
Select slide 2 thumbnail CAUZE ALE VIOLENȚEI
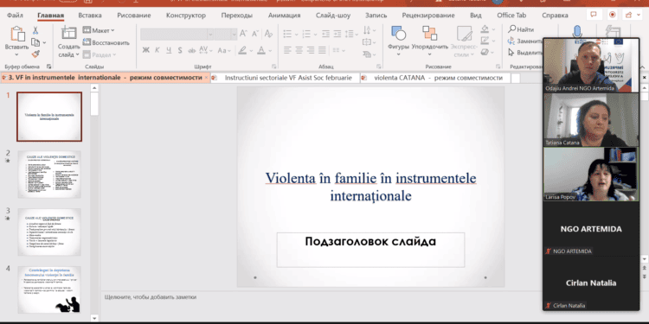[x=49, y=174]
